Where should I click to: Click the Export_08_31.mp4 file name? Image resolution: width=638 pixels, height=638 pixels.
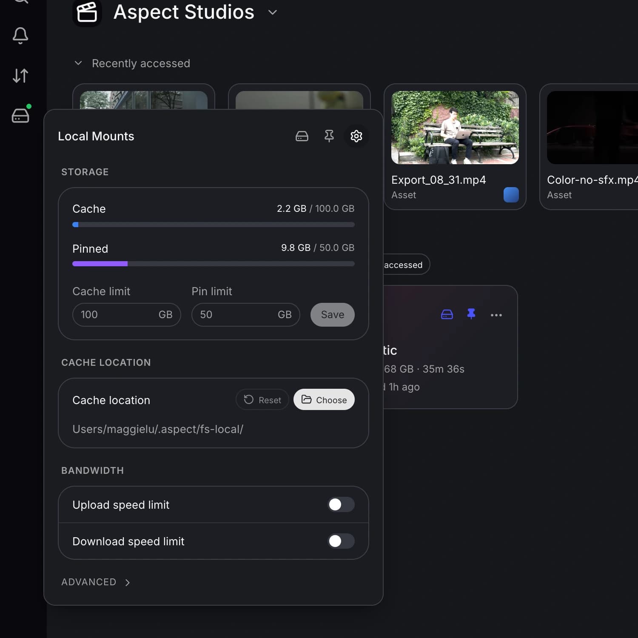pos(439,180)
